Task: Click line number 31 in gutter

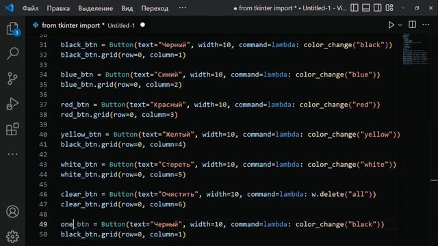Action: [x=43, y=45]
